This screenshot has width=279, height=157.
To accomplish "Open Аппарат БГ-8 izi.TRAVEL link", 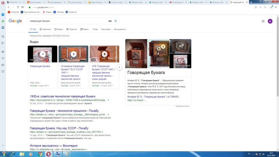I will [x=153, y=97].
